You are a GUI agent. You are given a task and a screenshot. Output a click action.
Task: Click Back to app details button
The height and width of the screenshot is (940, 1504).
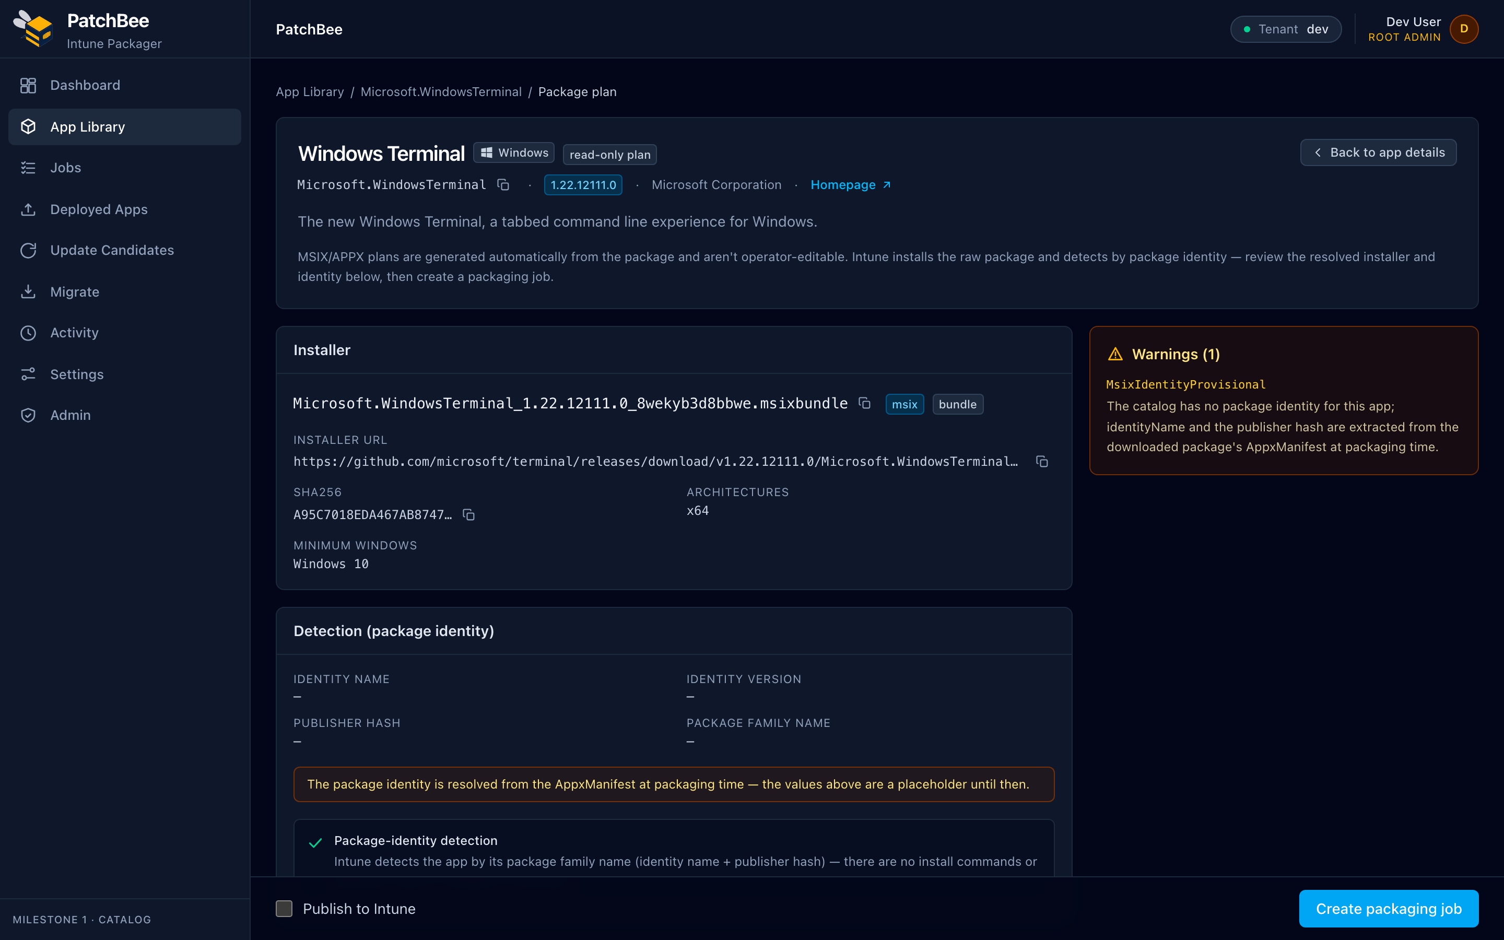(x=1378, y=152)
